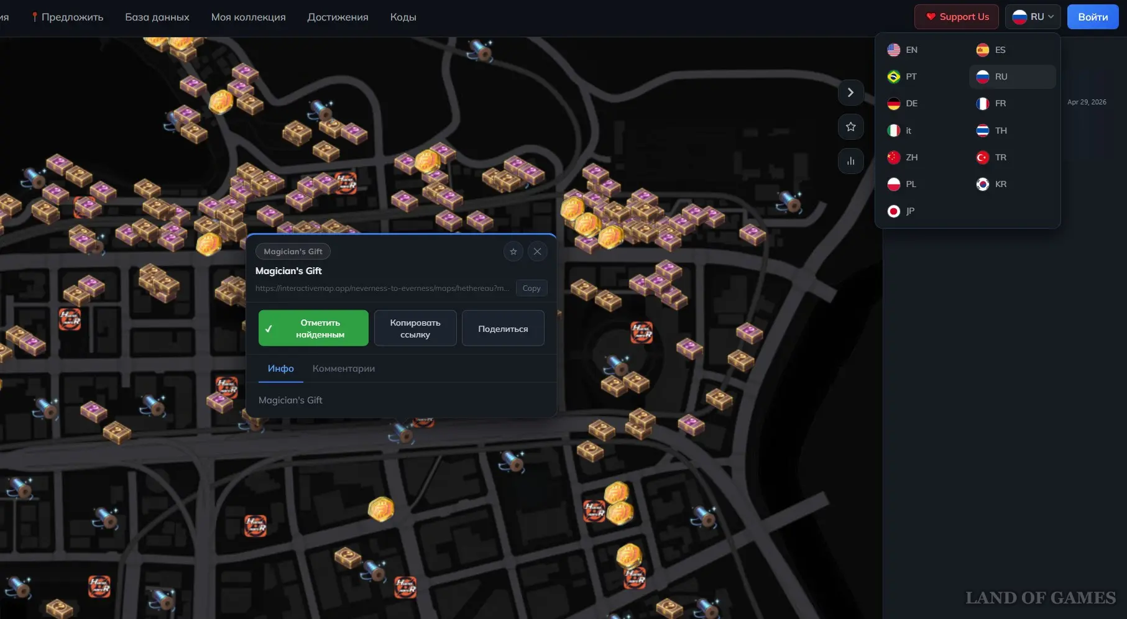Select the KR Korean language flag
This screenshot has width=1127, height=619.
coord(992,185)
